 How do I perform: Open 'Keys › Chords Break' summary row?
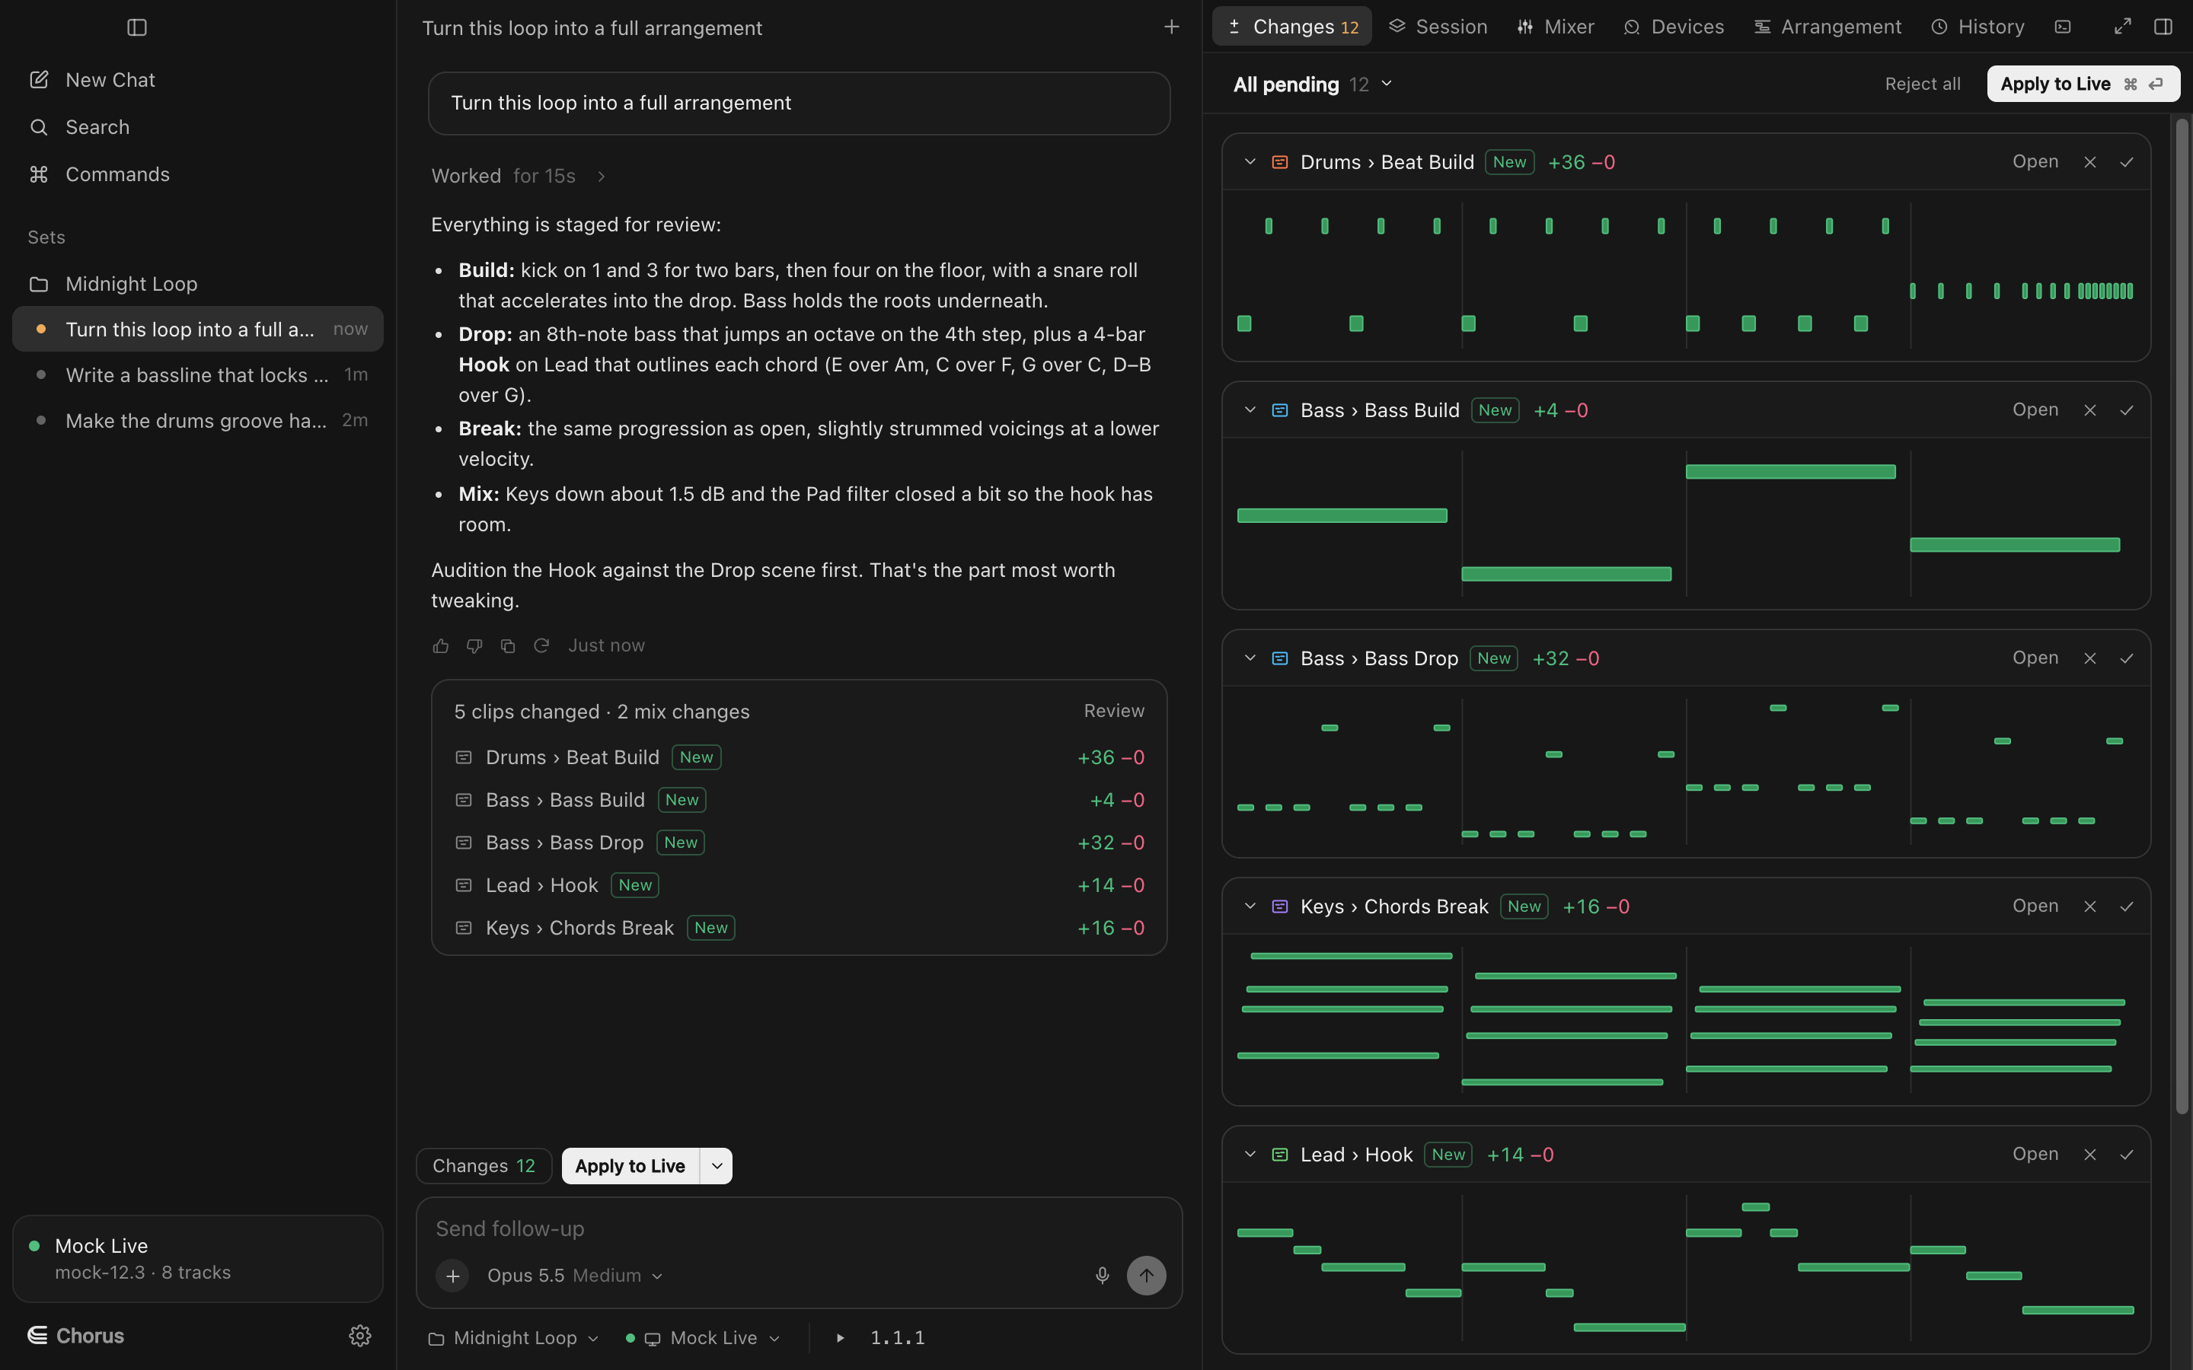(x=800, y=928)
